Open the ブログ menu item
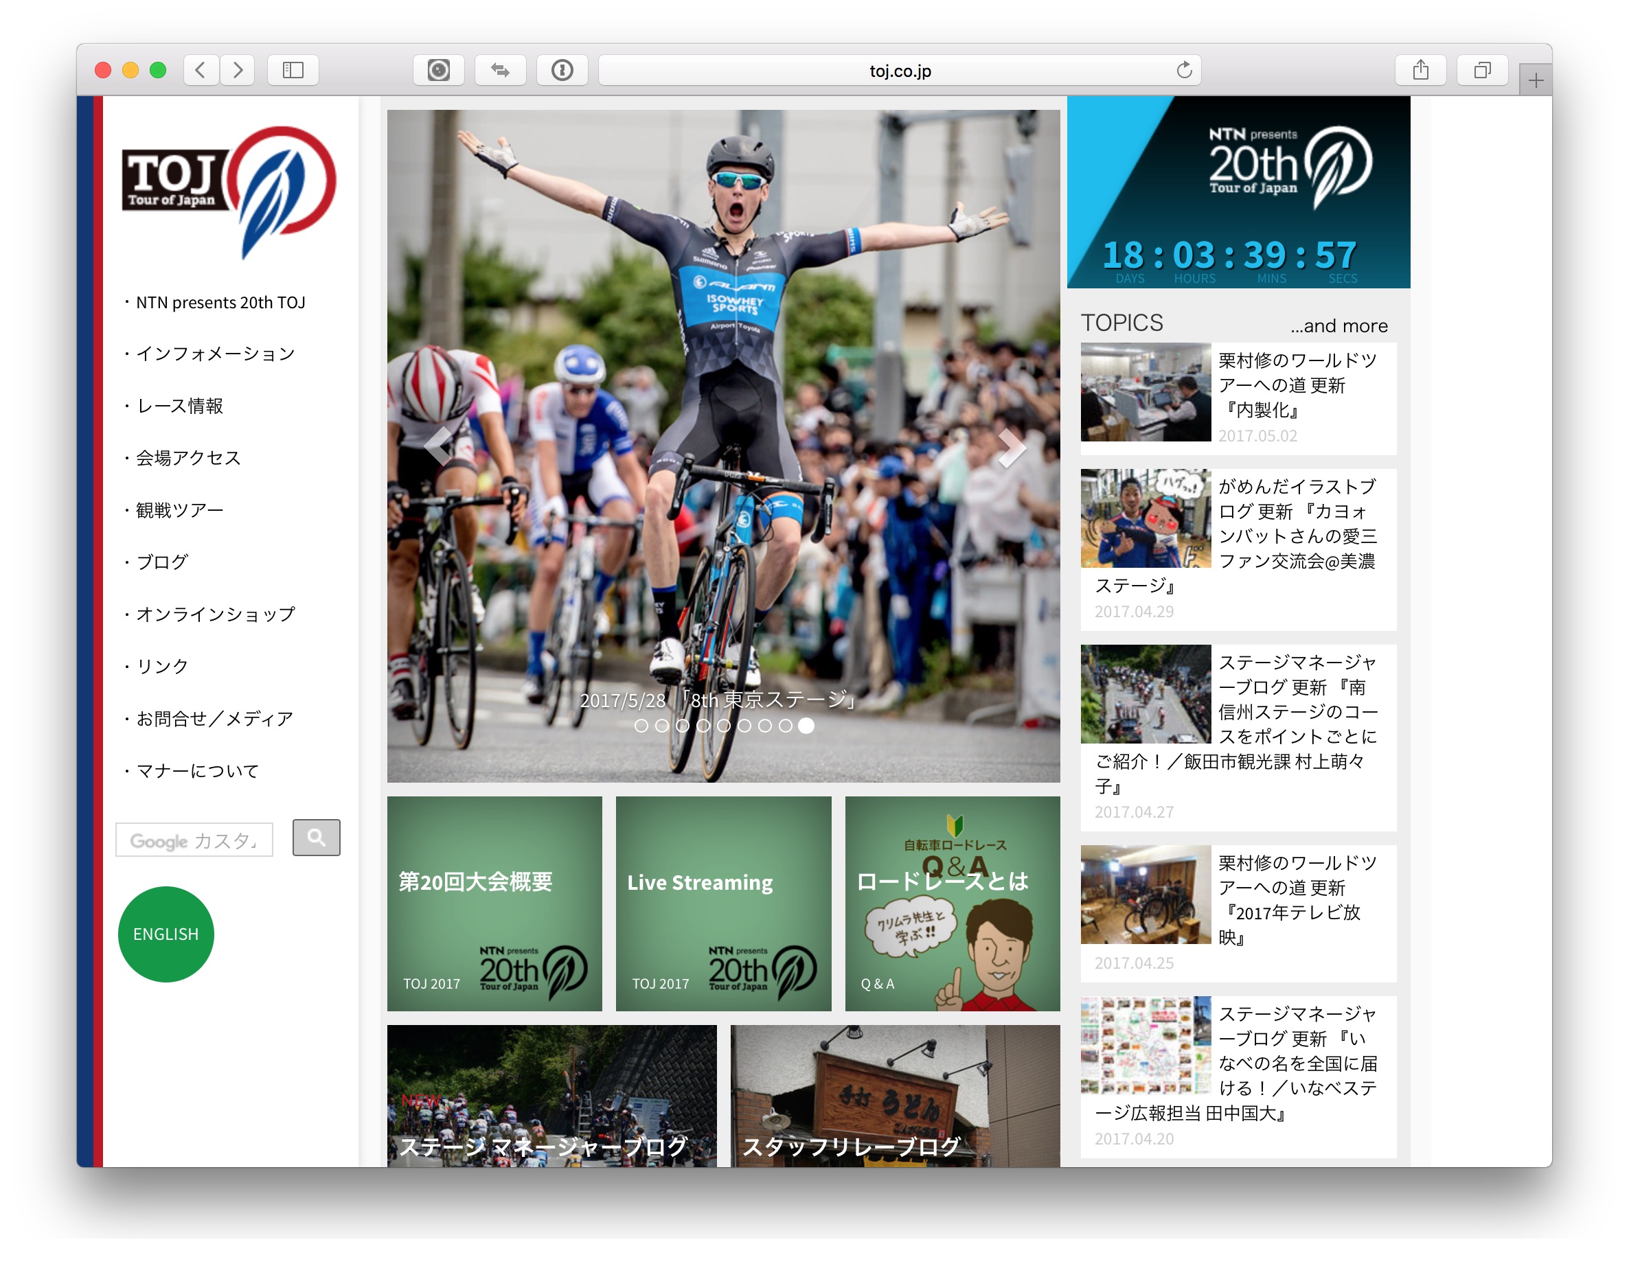Image resolution: width=1629 pixels, height=1277 pixels. point(162,562)
